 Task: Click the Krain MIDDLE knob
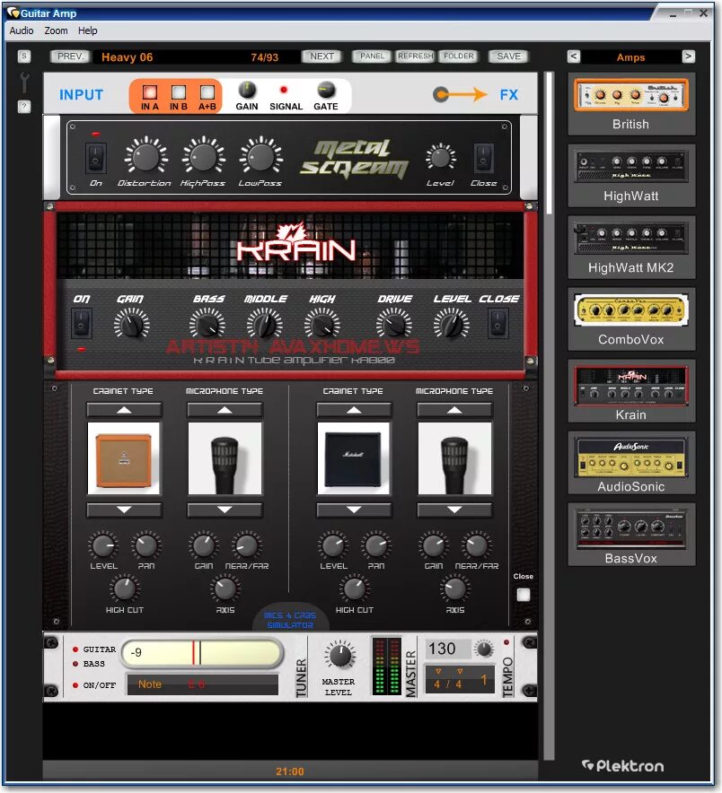click(x=264, y=324)
